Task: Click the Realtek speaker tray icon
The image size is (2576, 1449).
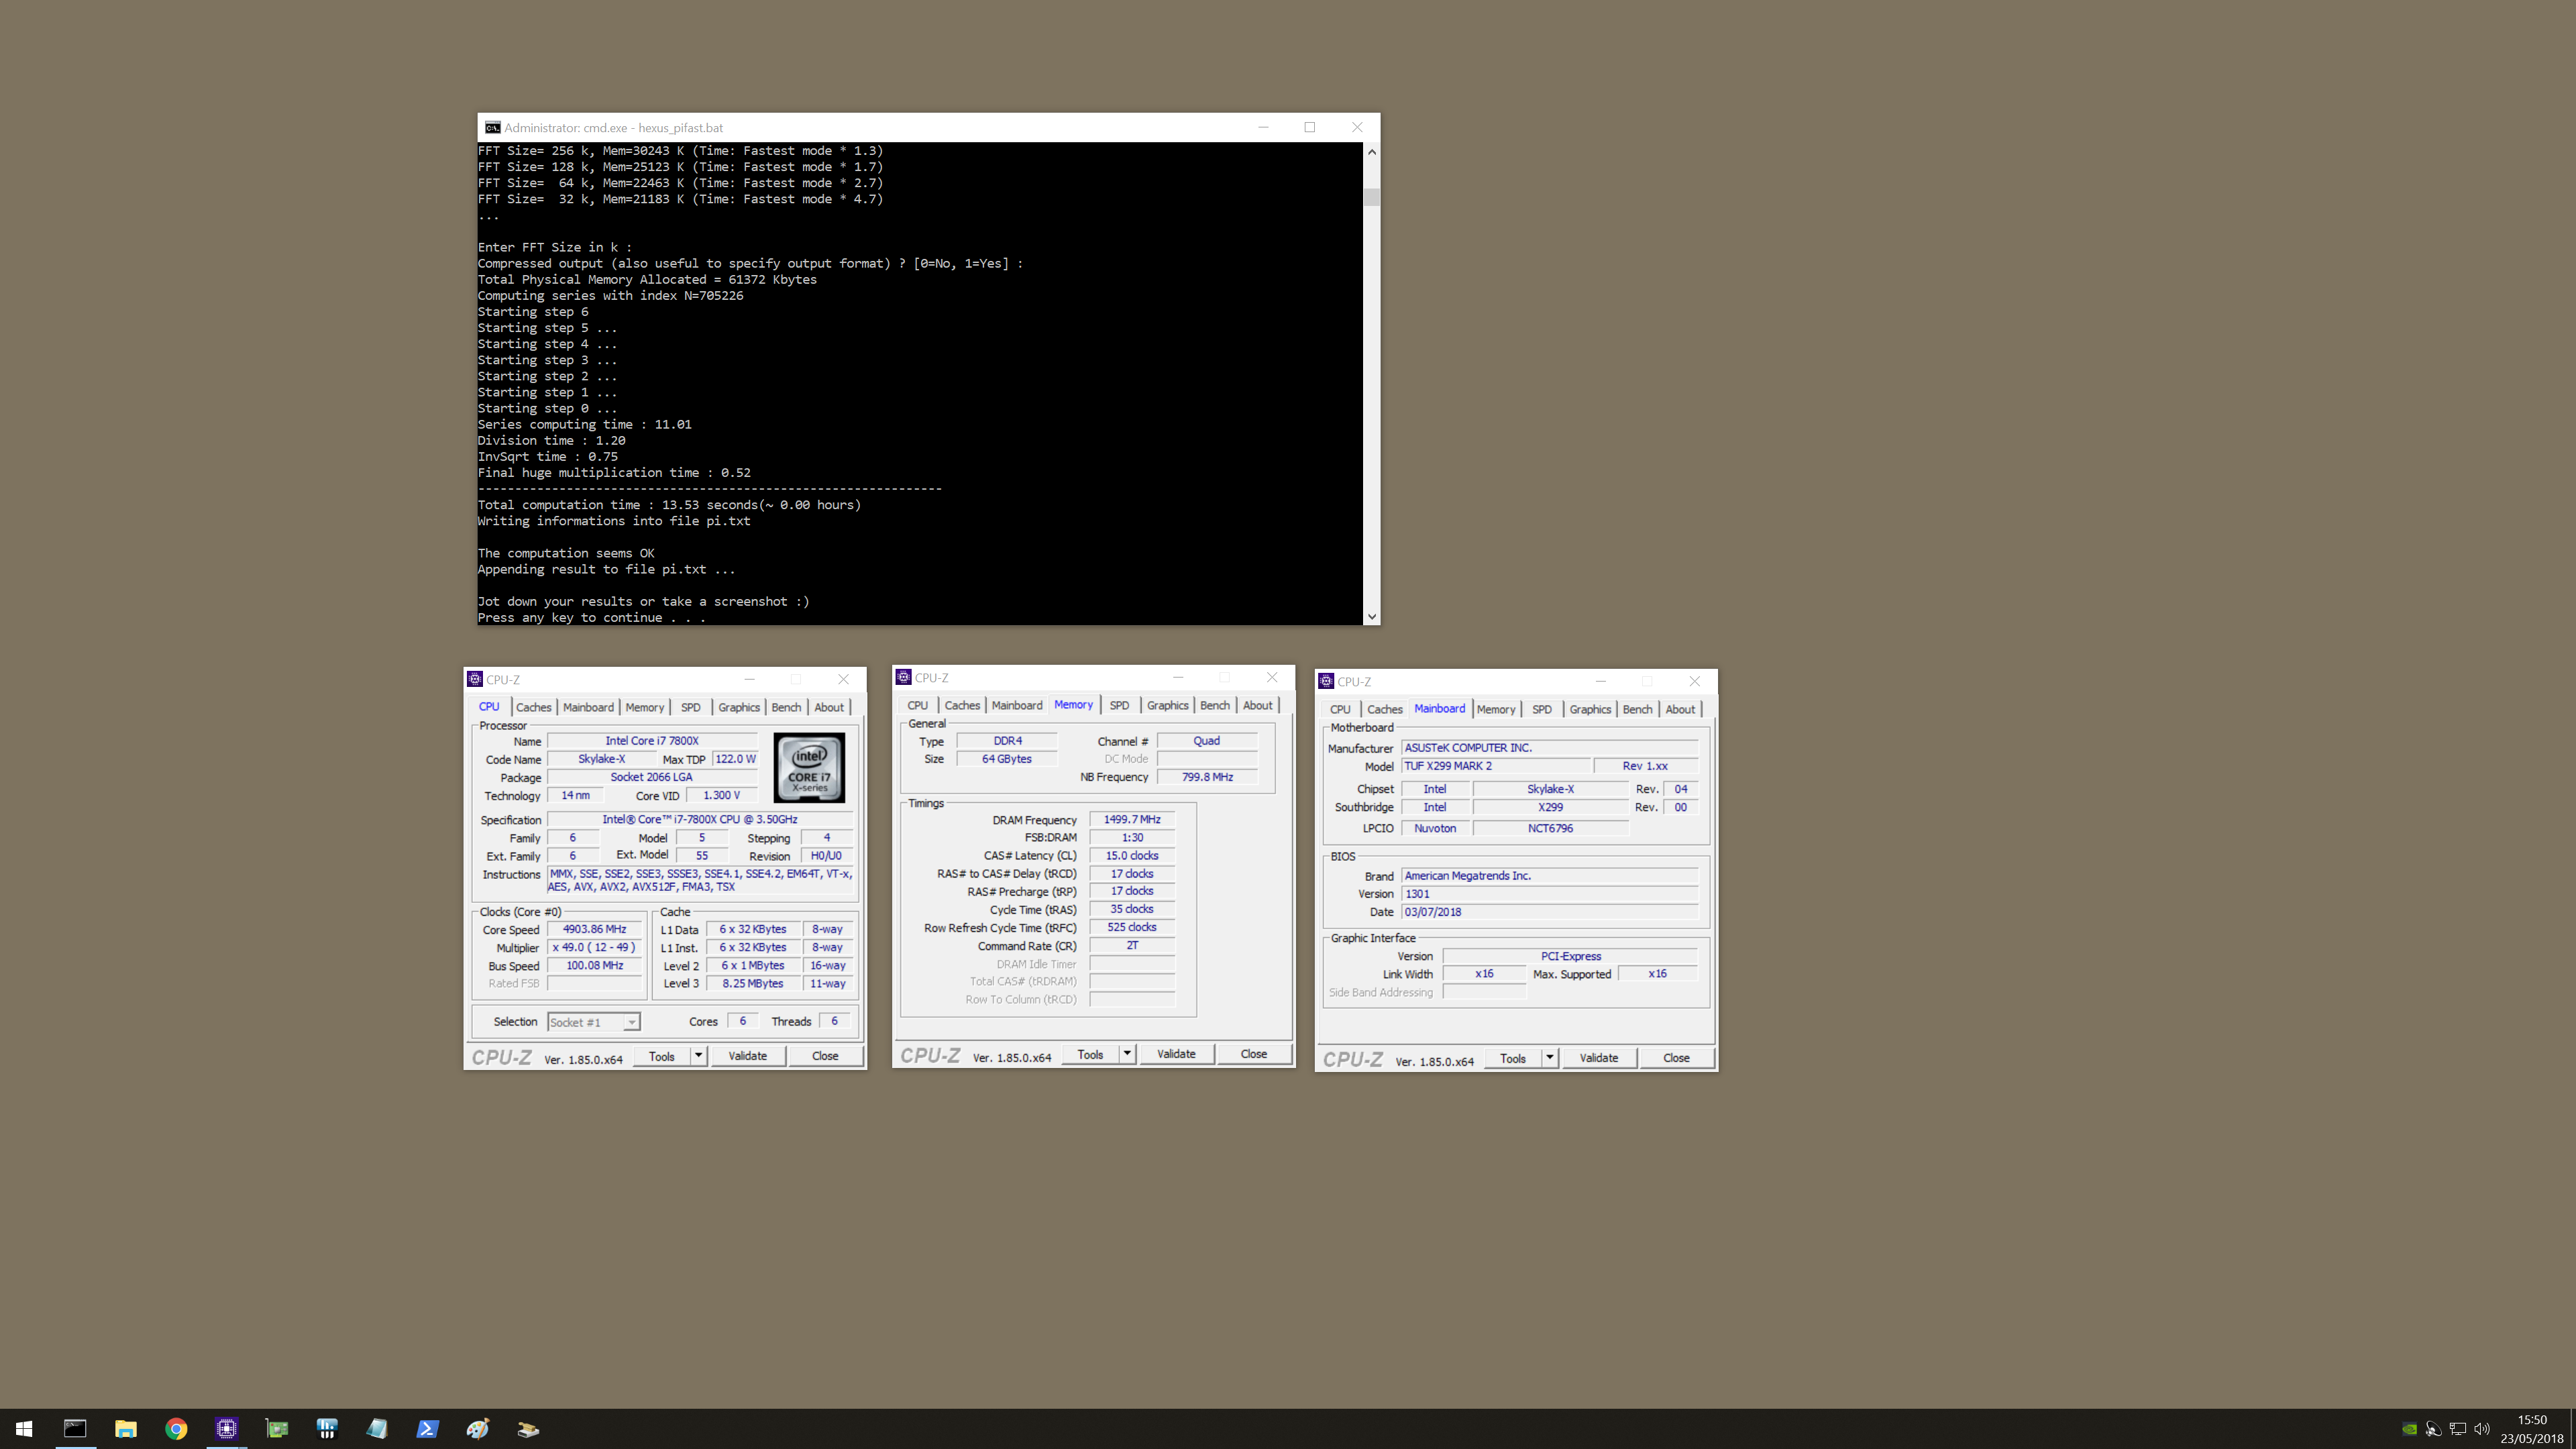Action: click(2434, 1429)
